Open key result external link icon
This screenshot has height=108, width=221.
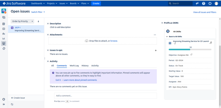[x=175, y=44]
